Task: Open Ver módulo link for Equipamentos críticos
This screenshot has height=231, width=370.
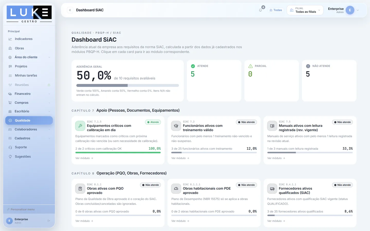Action: pyautogui.click(x=84, y=158)
